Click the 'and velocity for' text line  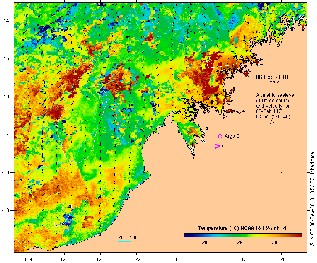(x=273, y=106)
